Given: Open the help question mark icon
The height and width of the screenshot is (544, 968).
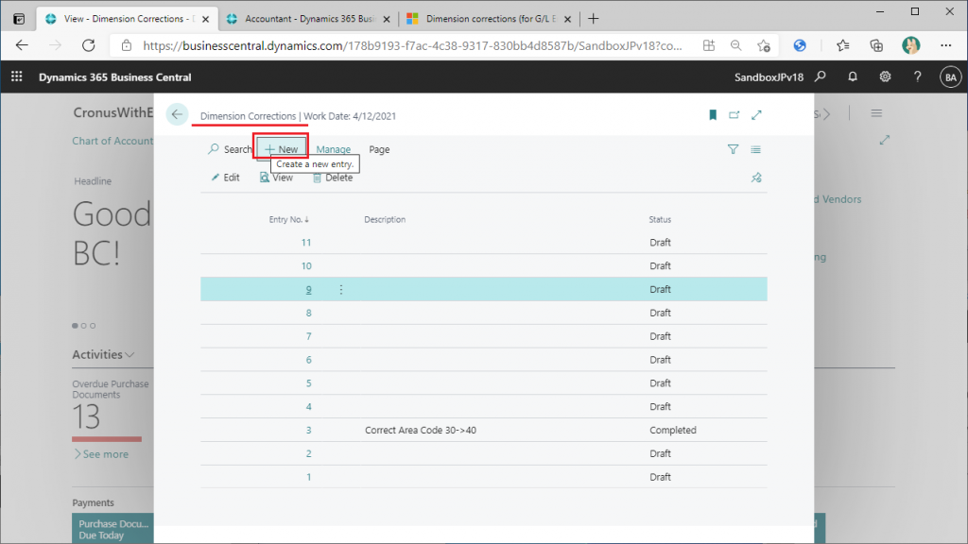Looking at the screenshot, I should tap(917, 76).
